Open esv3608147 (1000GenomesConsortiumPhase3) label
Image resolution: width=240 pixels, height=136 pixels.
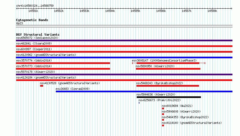coord(164,60)
